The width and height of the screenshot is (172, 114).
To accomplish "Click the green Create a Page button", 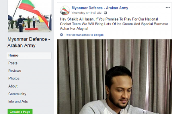I will click(20, 111).
